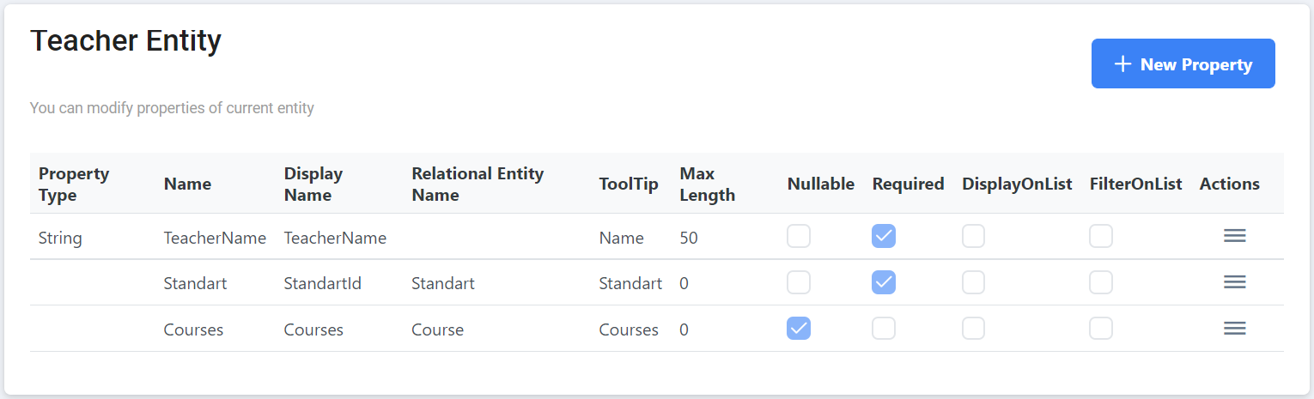The image size is (1314, 399).
Task: Enable DisplayOnList for Standart row
Action: (x=973, y=282)
